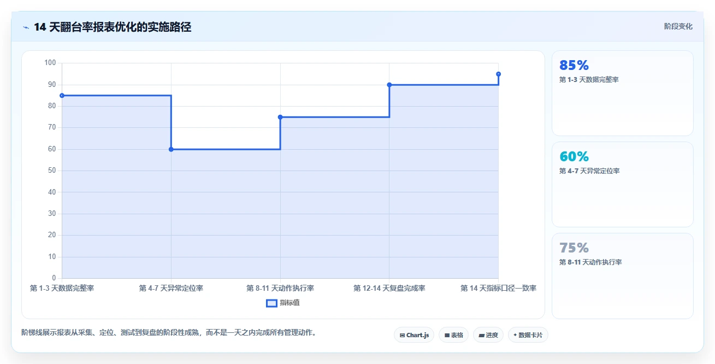Click the 进度 chip
Screen dimensions: 715x364
488,335
